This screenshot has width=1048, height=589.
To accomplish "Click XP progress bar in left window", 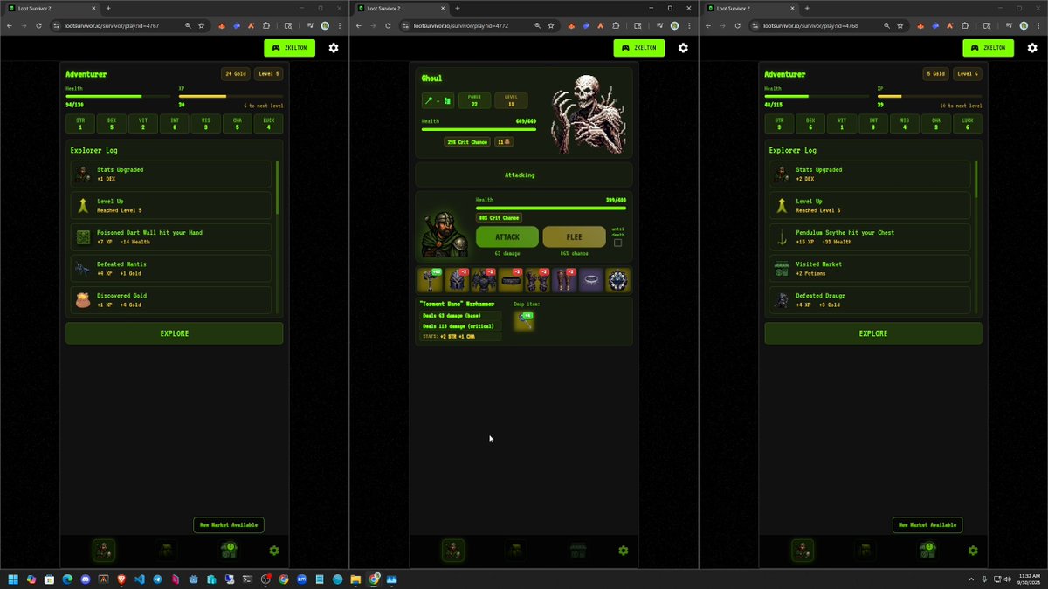I will coord(231,96).
